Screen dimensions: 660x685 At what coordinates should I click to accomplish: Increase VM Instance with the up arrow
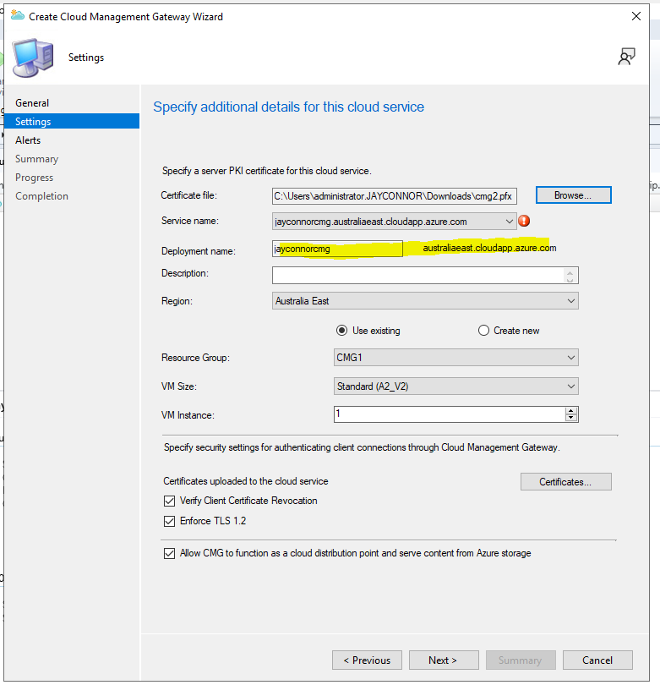[571, 411]
